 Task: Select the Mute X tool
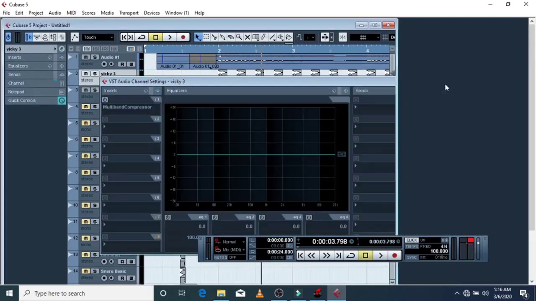[247, 37]
